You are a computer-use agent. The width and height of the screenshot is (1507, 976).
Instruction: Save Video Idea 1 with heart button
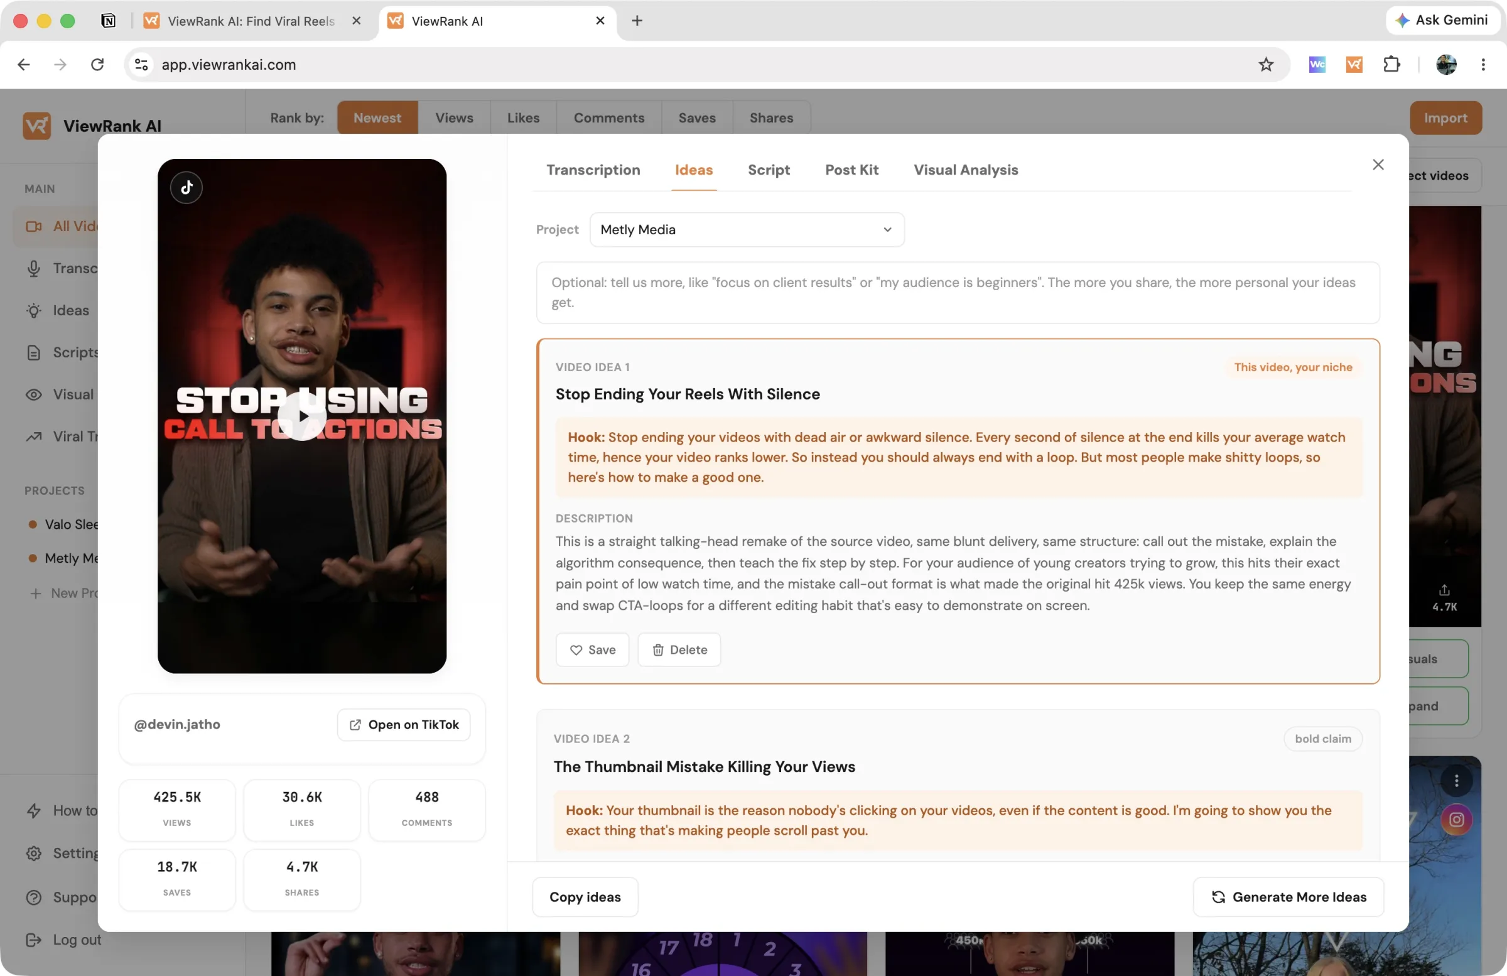[x=592, y=649]
